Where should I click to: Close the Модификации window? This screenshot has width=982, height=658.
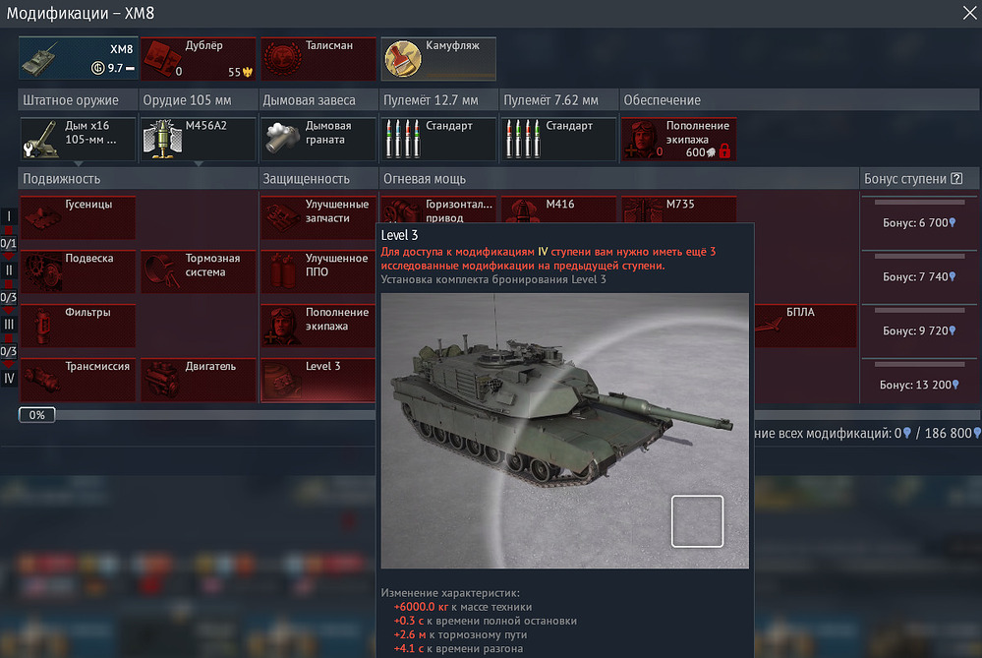969,13
